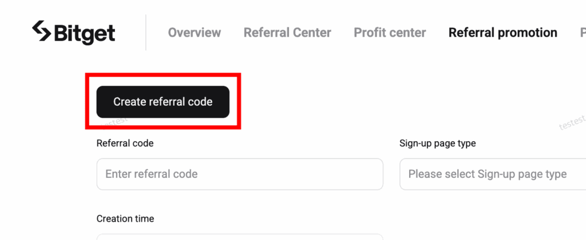Image resolution: width=586 pixels, height=240 pixels.
Task: Open the Overview tab
Action: point(195,33)
